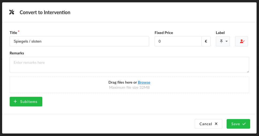Save the intervention
This screenshot has width=259, height=136.
pyautogui.click(x=238, y=124)
